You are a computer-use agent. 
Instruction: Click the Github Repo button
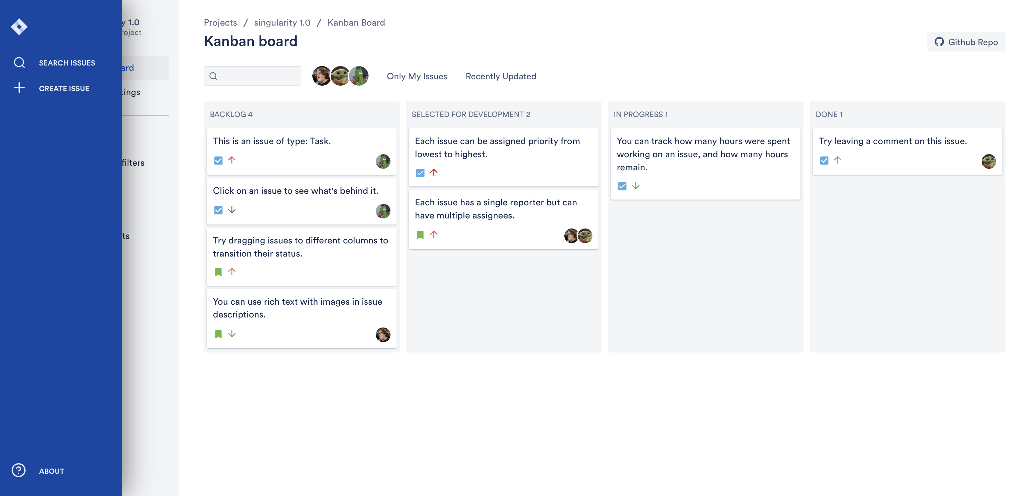click(x=966, y=42)
